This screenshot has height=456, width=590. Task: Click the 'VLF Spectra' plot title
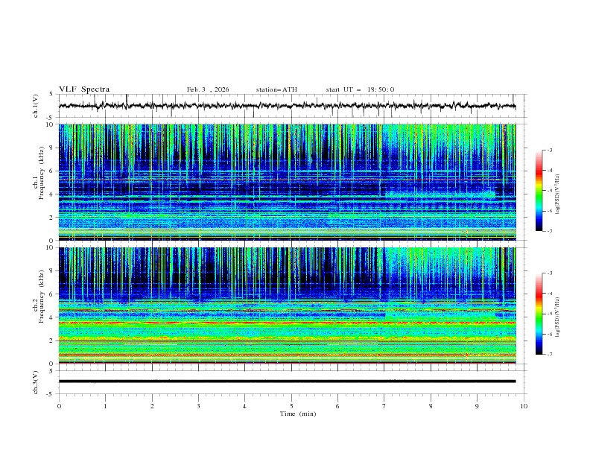84,89
